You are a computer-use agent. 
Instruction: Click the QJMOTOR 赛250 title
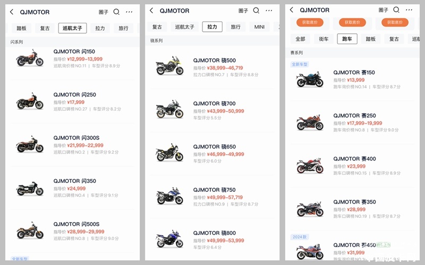tap(354, 116)
